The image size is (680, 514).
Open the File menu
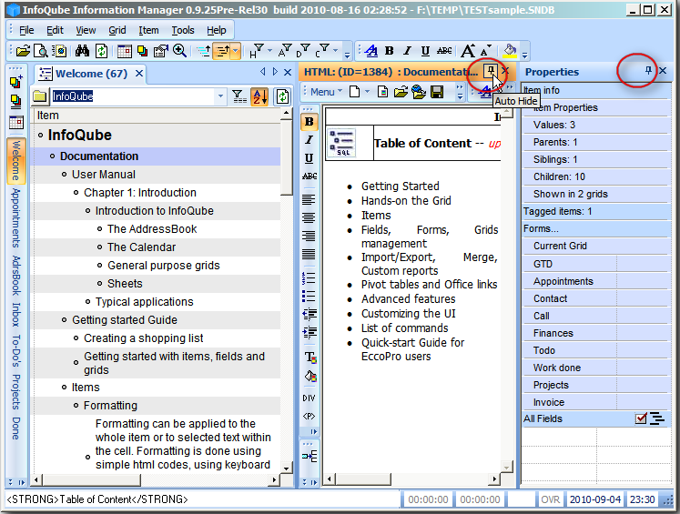[x=26, y=30]
